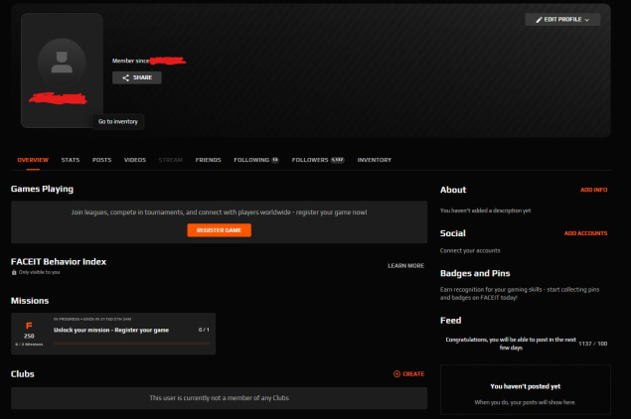Click 'You haven't added a description yet'

coord(485,210)
